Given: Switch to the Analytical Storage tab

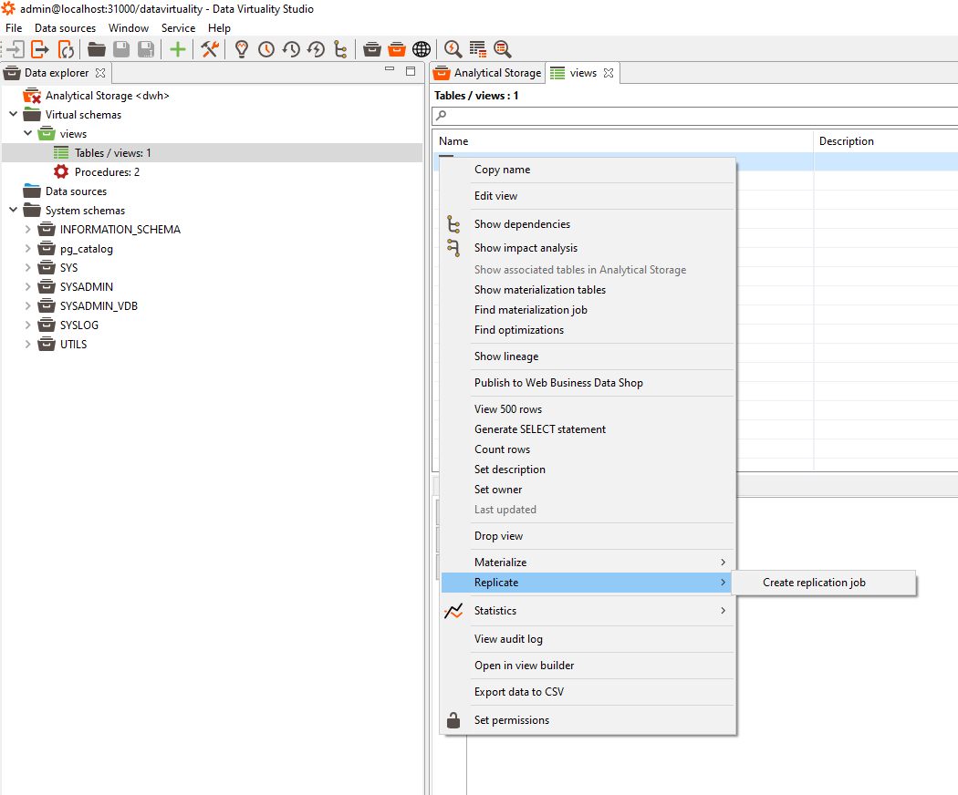Looking at the screenshot, I should 488,73.
